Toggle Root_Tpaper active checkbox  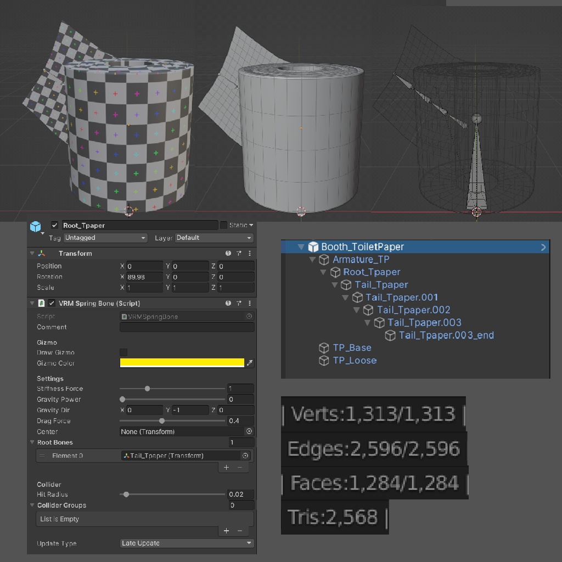(54, 225)
